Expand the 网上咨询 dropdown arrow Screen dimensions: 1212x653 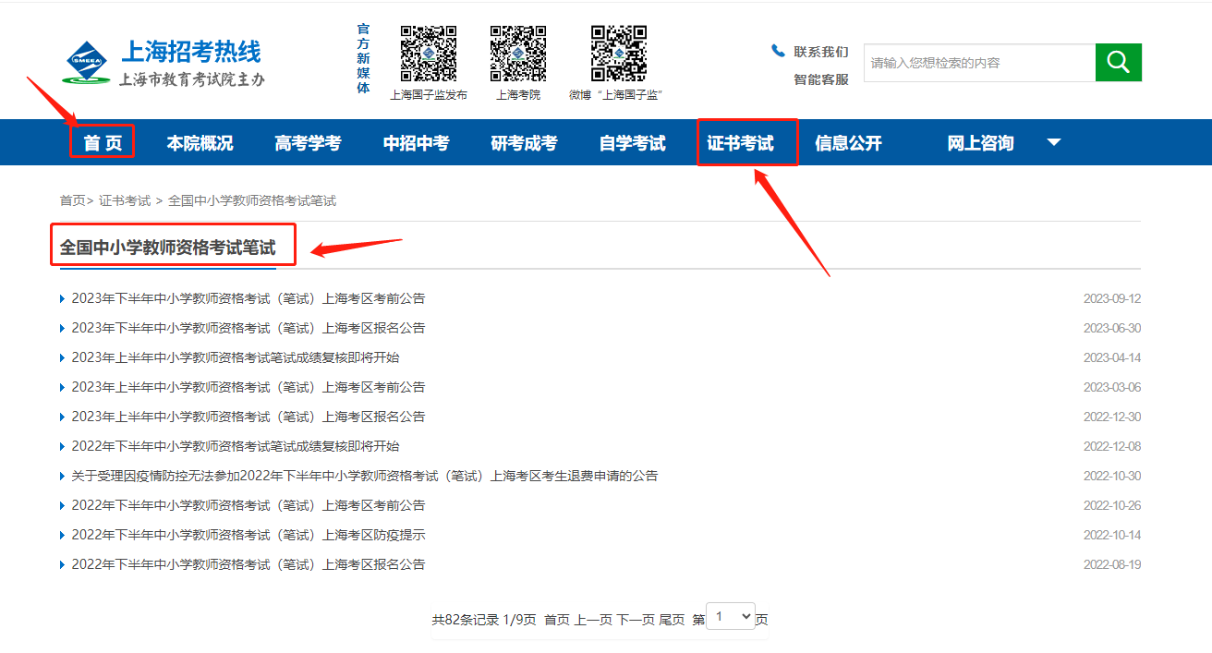(x=1053, y=142)
